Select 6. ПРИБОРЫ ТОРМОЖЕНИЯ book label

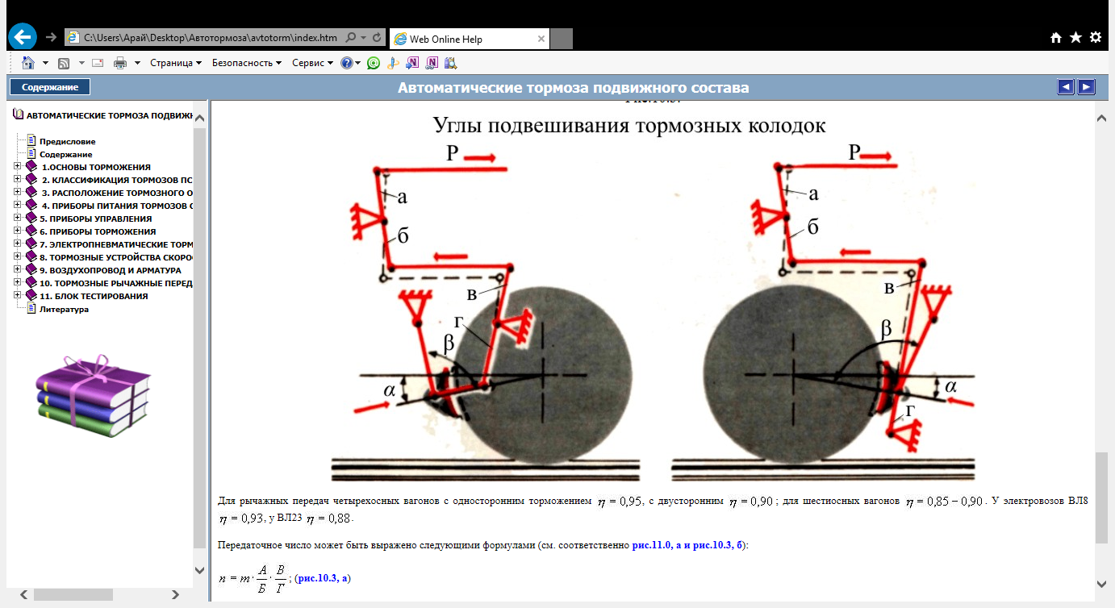[x=98, y=231]
